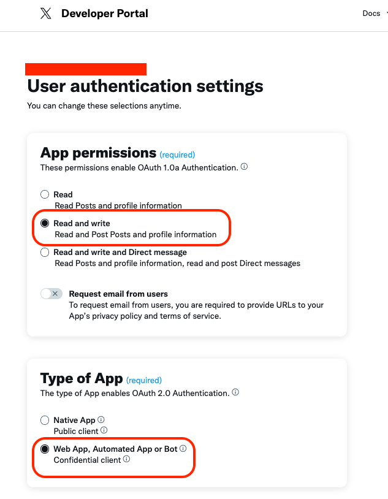
Task: Click info icon next to Public client
Action: (104, 430)
